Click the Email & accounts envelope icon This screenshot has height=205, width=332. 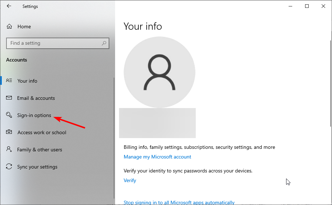(x=9, y=98)
